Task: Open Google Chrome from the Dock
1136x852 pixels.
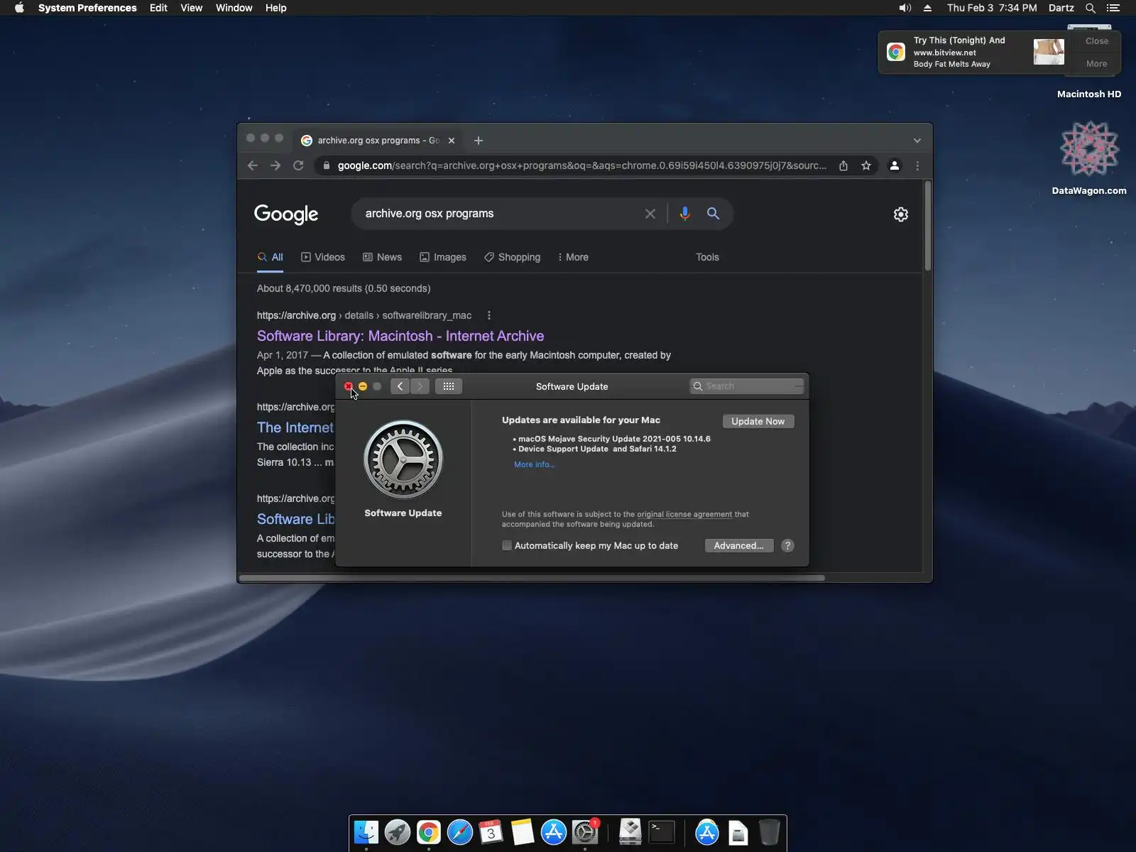Action: [x=429, y=832]
